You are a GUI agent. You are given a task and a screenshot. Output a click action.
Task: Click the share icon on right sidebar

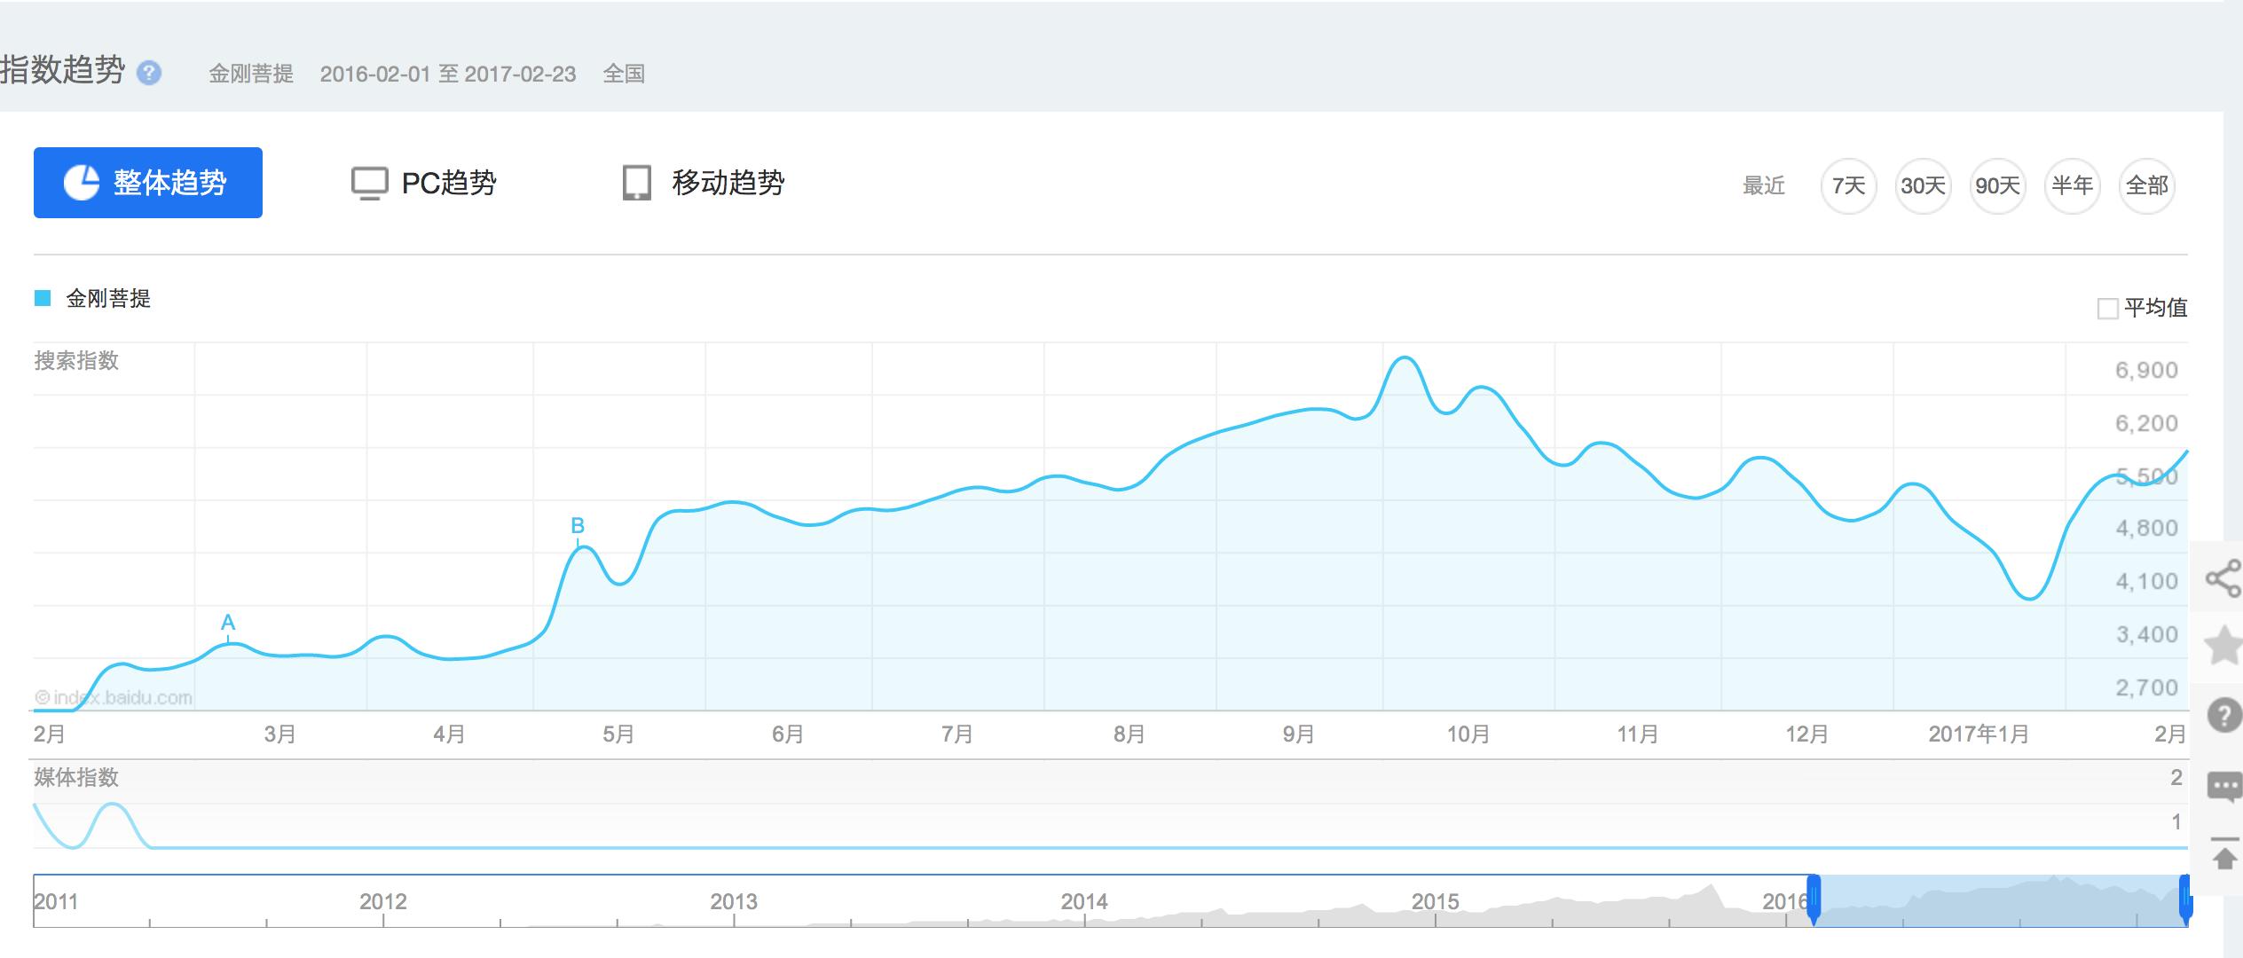[x=2223, y=578]
